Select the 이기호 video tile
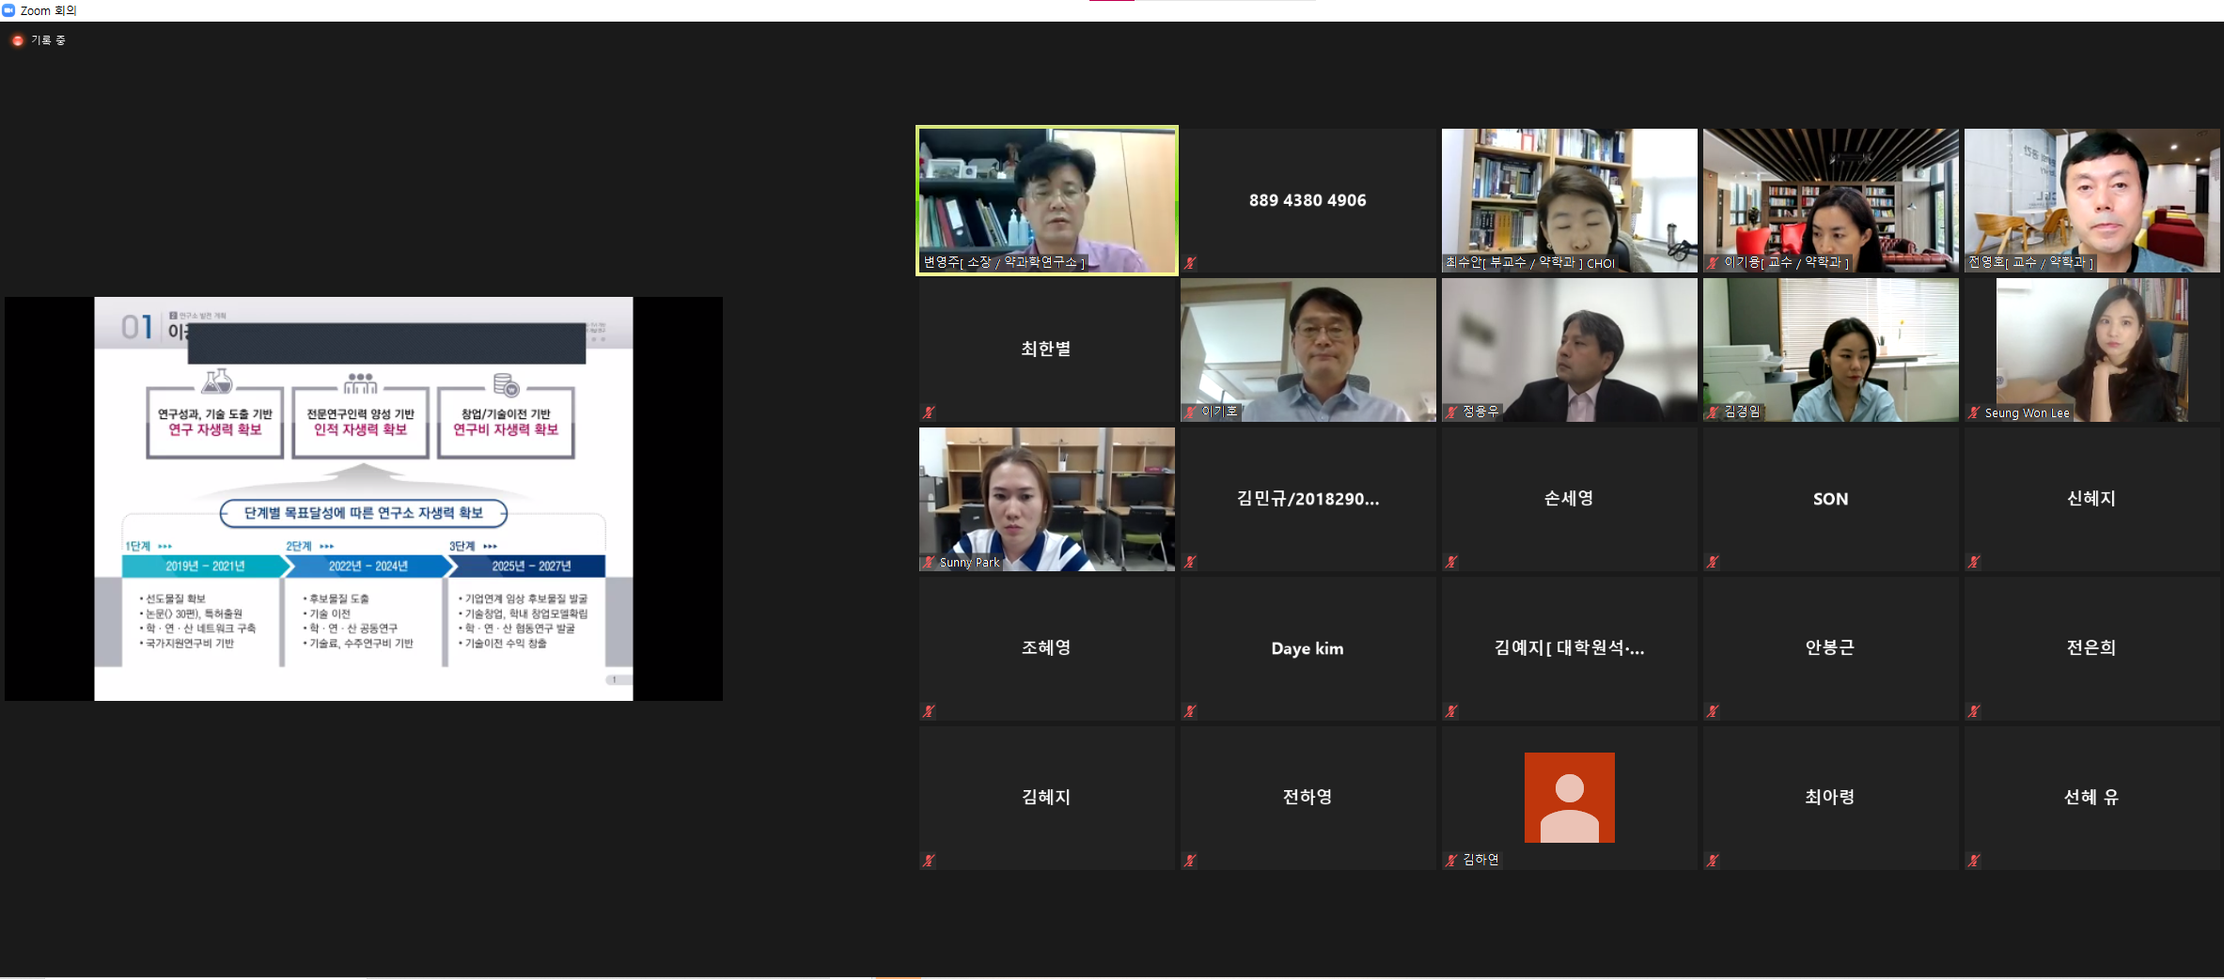The image size is (2224, 979). [1308, 350]
